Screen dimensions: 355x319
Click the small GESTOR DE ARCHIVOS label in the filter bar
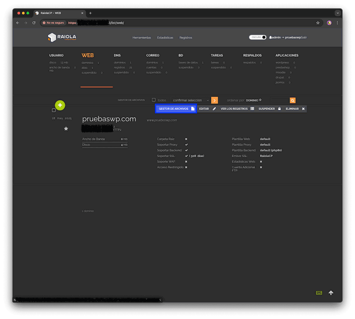pyautogui.click(x=131, y=100)
